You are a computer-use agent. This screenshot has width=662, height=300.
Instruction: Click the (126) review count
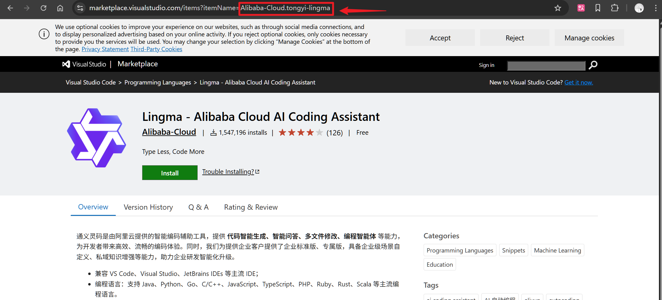tap(335, 133)
